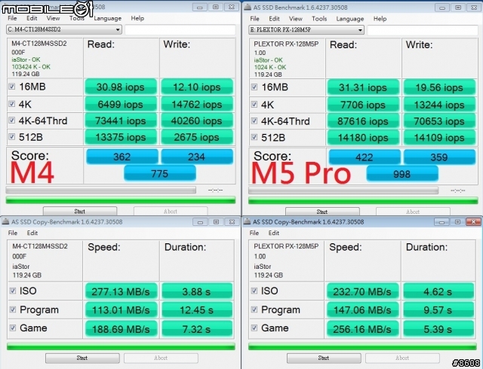
Task: Open Edit menu in PLEXTOR copy-benchmark window
Action: (273, 233)
